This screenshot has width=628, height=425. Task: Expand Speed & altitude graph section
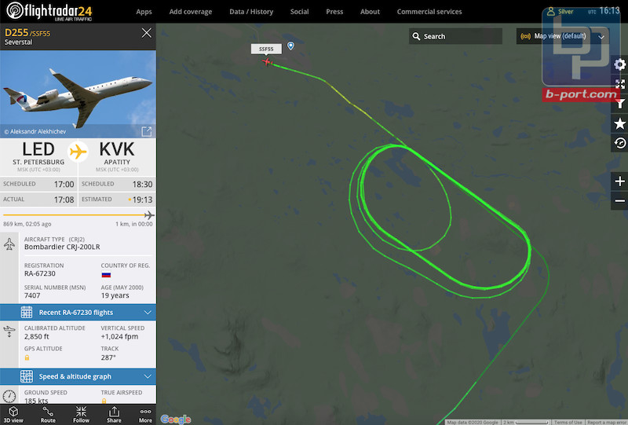click(x=78, y=376)
